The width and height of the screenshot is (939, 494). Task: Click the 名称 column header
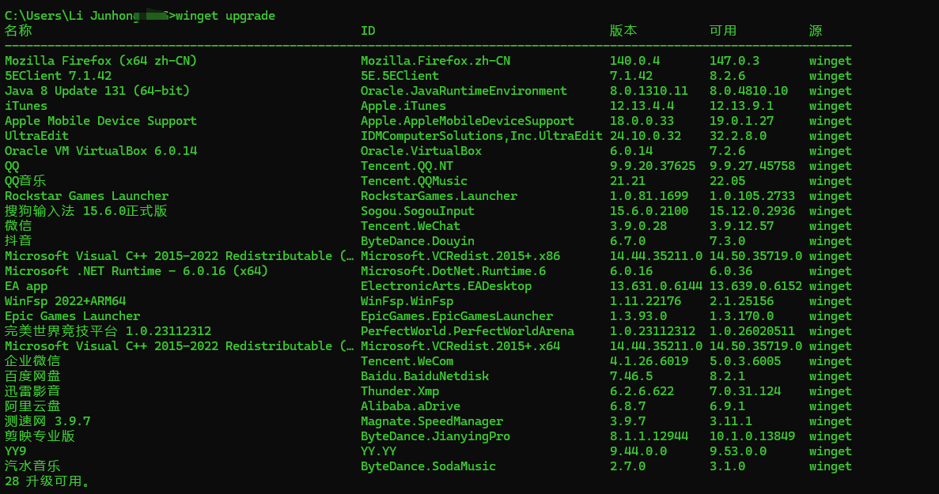point(18,31)
